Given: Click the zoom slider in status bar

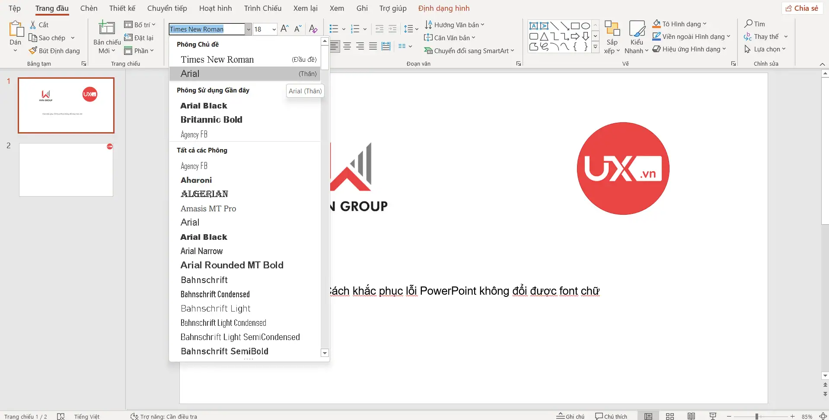Looking at the screenshot, I should [x=757, y=416].
